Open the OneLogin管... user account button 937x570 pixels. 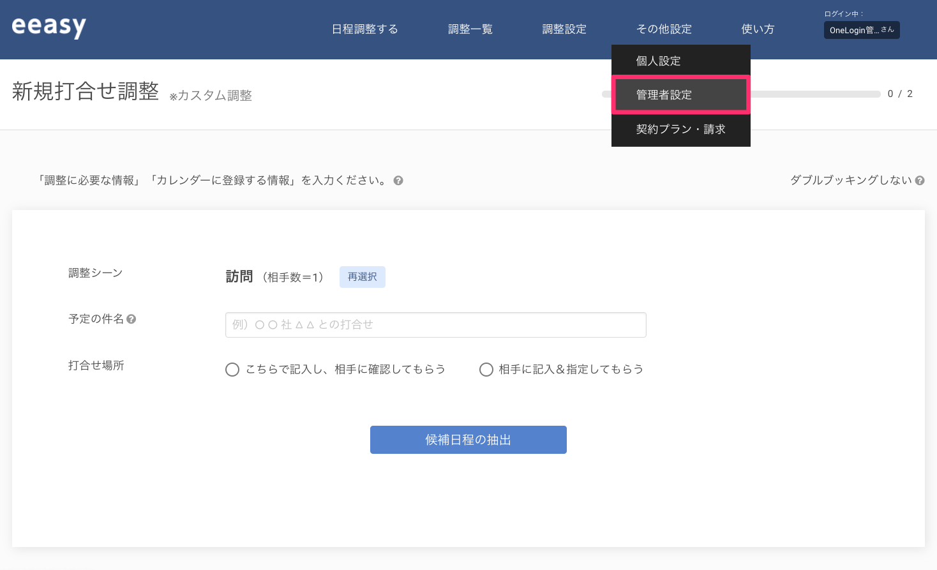pos(862,30)
